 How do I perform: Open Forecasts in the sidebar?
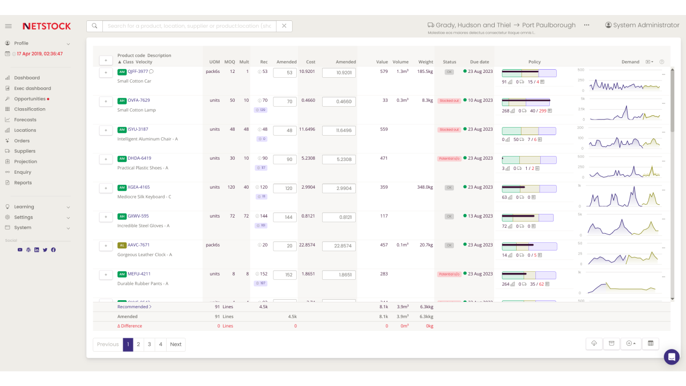click(25, 120)
